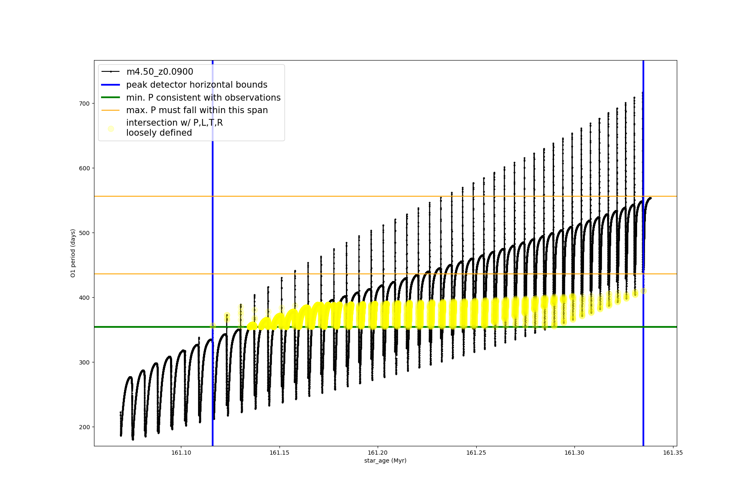
Task: Click 'intersection w/ P,L,T,R' legend text
Action: click(174, 123)
